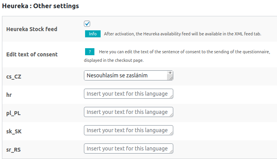
Task: Click the resize grip of the pl_PL textarea
Action: pyautogui.click(x=171, y=115)
